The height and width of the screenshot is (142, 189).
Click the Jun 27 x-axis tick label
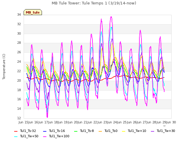point(142,122)
